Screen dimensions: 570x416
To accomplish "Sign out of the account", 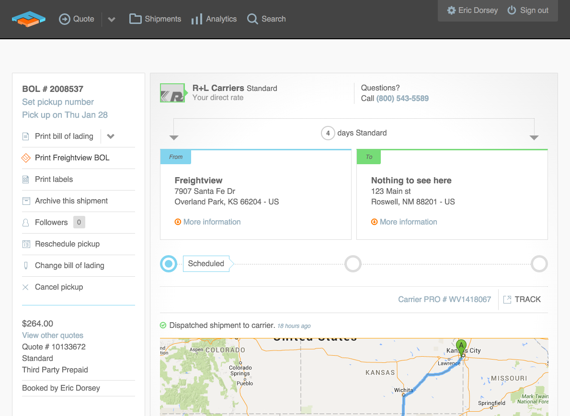I will click(528, 10).
